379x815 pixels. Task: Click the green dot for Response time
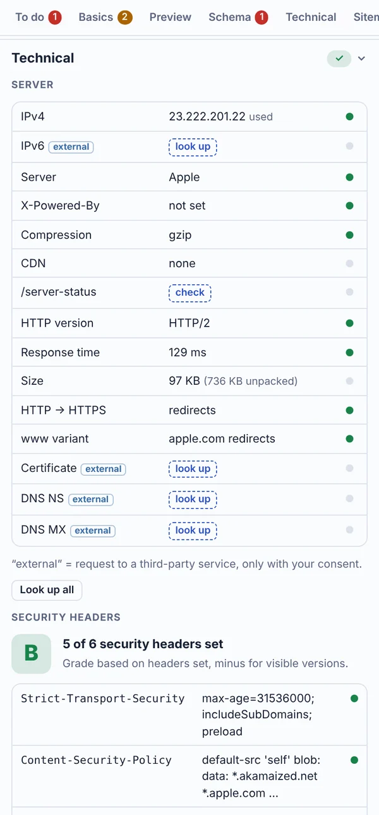pos(350,353)
